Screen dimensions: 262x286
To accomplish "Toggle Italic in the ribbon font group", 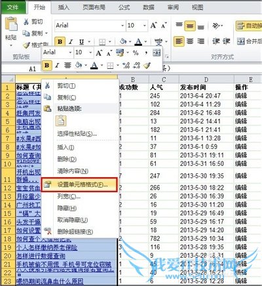I will tap(70, 41).
